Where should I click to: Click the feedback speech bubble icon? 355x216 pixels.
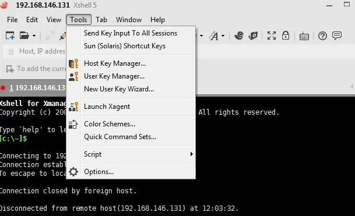point(337,36)
